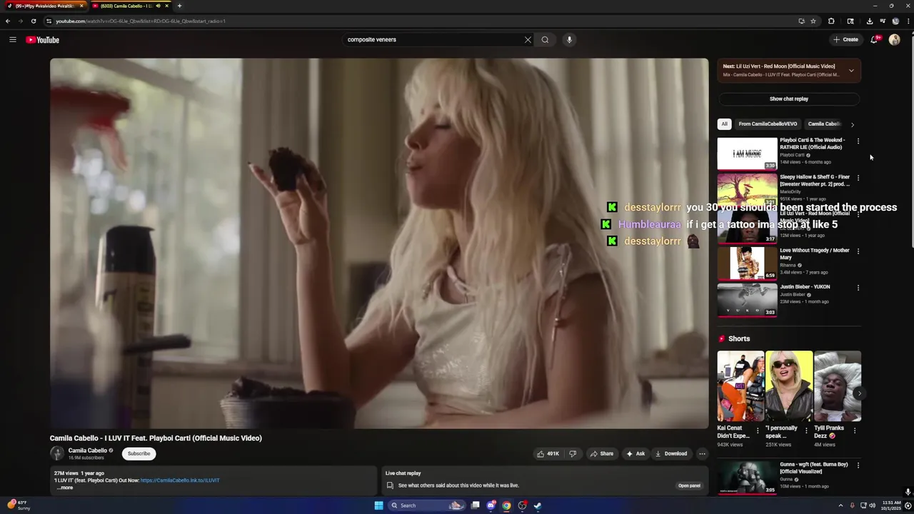
Task: Open options for Sleepy Hallow video
Action: click(858, 178)
